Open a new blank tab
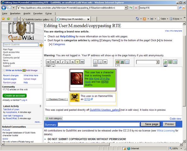The width and height of the screenshot is (187, 151). pyautogui.click(x=94, y=19)
